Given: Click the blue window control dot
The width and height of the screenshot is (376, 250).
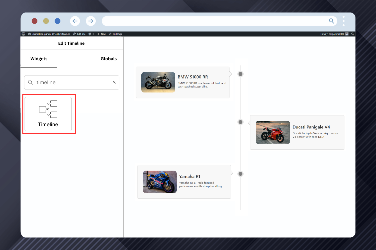Looking at the screenshot, I should click(57, 21).
